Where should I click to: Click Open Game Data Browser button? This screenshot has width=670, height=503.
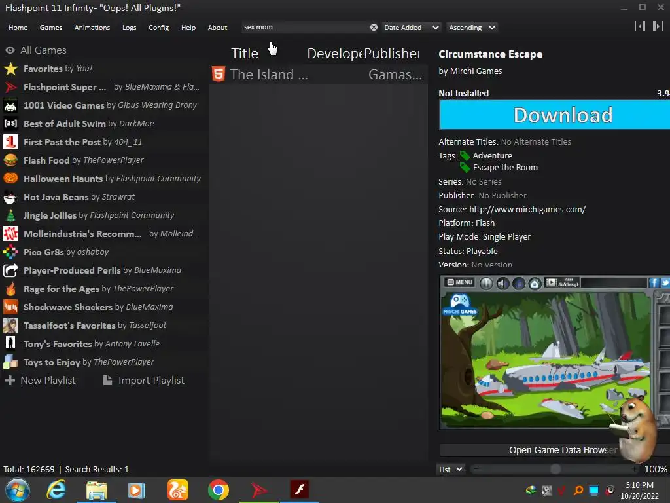[555, 450]
